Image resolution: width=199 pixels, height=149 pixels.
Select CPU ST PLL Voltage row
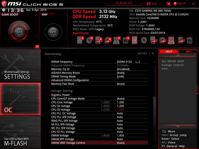(x=99, y=132)
